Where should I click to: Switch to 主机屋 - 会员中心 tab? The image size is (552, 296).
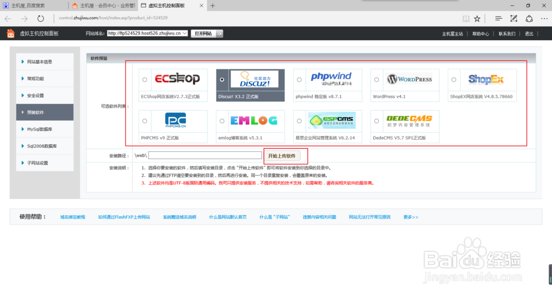(x=103, y=6)
